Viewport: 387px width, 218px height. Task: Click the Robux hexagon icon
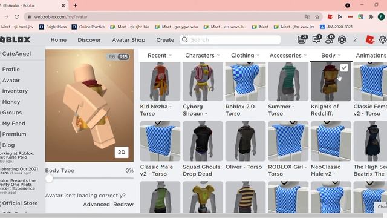coord(342,39)
